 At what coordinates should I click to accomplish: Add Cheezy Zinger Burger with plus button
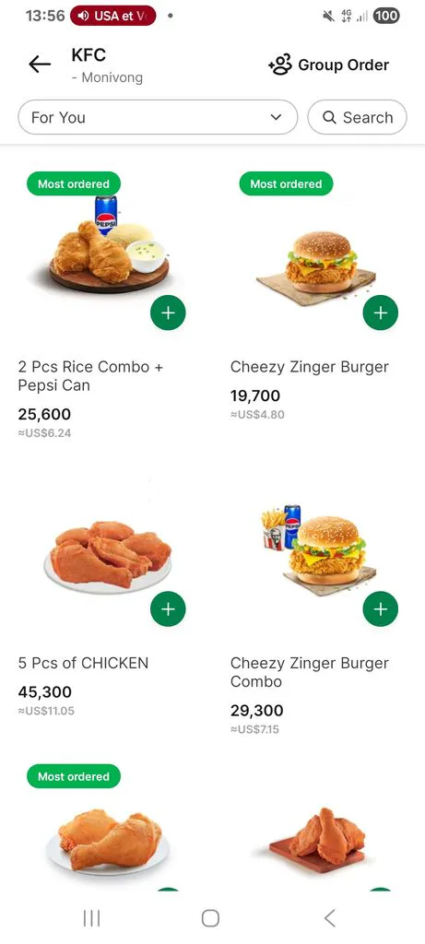381,313
